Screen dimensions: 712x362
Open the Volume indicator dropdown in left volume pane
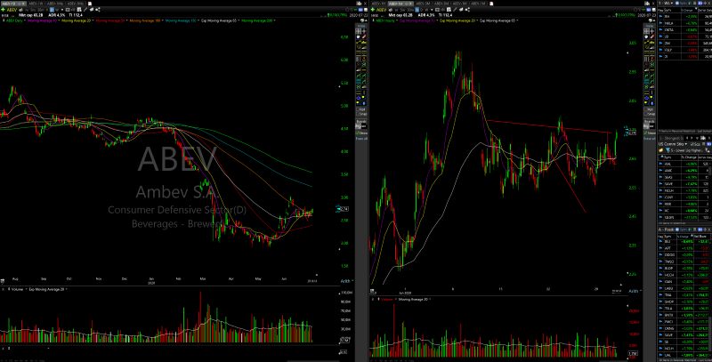point(25,289)
